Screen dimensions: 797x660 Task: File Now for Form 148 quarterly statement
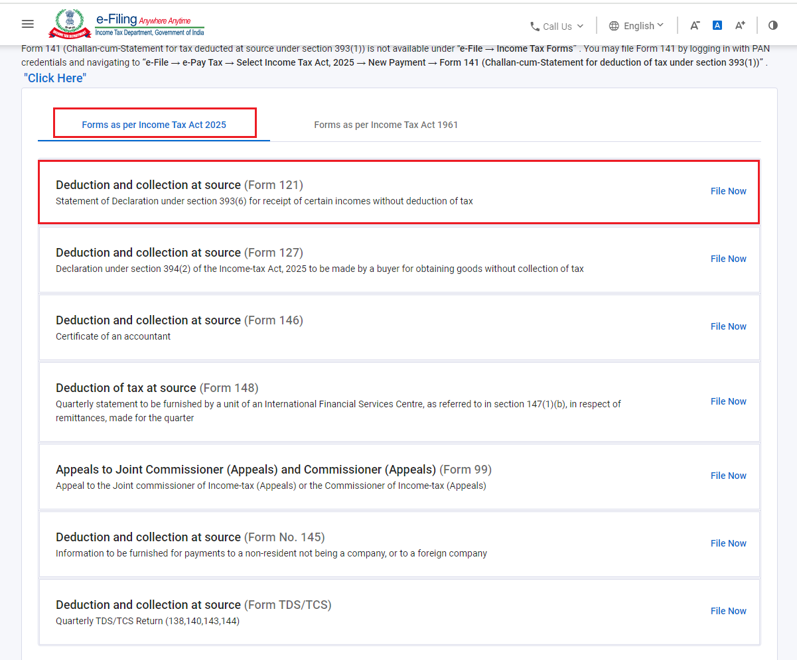[728, 401]
